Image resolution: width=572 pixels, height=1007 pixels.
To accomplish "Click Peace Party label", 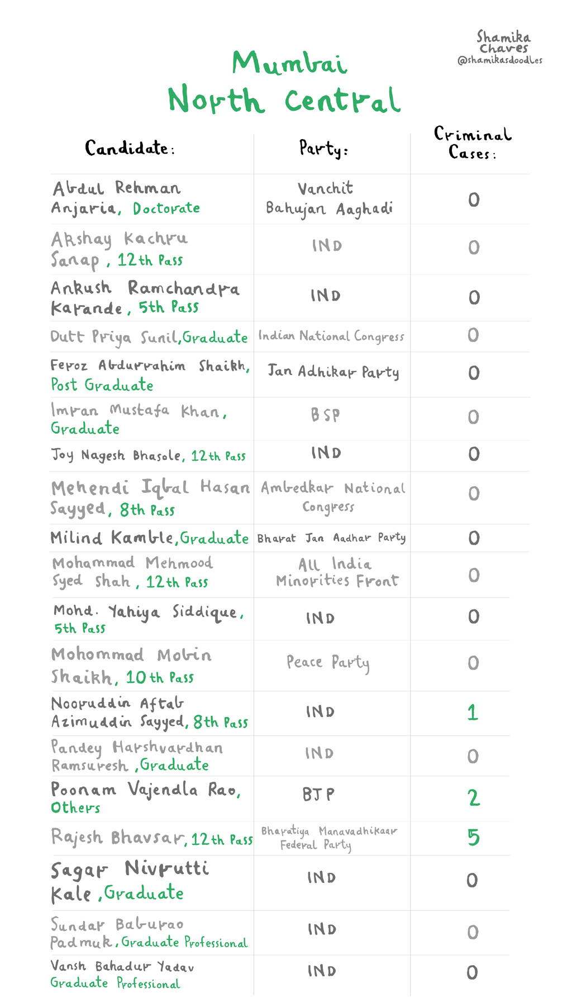I will click(327, 663).
